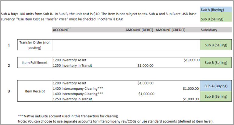Click the ACCOUNT column header
Screen dimensions: 234x125
click(61, 30)
